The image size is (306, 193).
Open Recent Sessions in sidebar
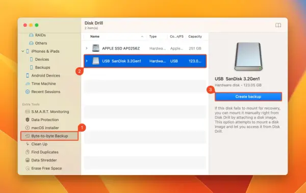(46, 91)
